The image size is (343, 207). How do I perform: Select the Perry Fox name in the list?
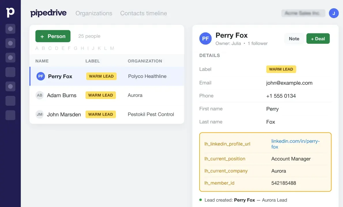pyautogui.click(x=60, y=76)
